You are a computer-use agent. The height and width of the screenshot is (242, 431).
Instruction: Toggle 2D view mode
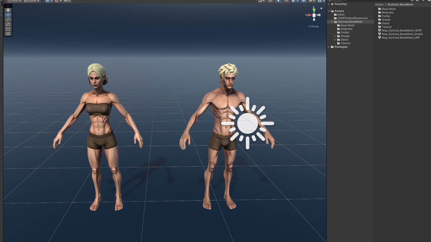point(270,1)
